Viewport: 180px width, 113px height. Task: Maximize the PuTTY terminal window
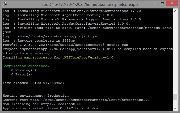(162, 3)
